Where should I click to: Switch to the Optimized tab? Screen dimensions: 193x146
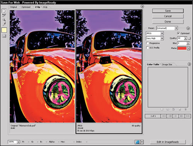[26, 7]
